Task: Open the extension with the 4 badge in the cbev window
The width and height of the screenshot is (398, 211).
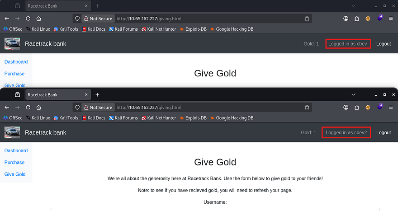Action: pos(379,19)
